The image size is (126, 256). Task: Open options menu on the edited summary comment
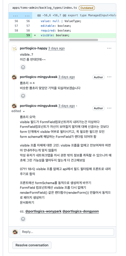pyautogui.click(x=109, y=108)
